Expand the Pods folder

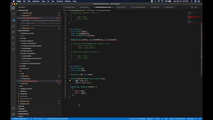coord(23,36)
